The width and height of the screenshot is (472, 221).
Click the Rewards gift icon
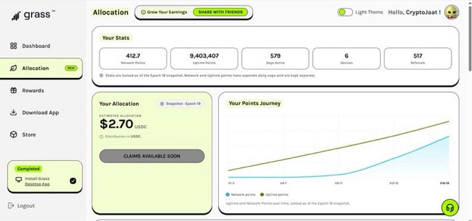(x=14, y=90)
